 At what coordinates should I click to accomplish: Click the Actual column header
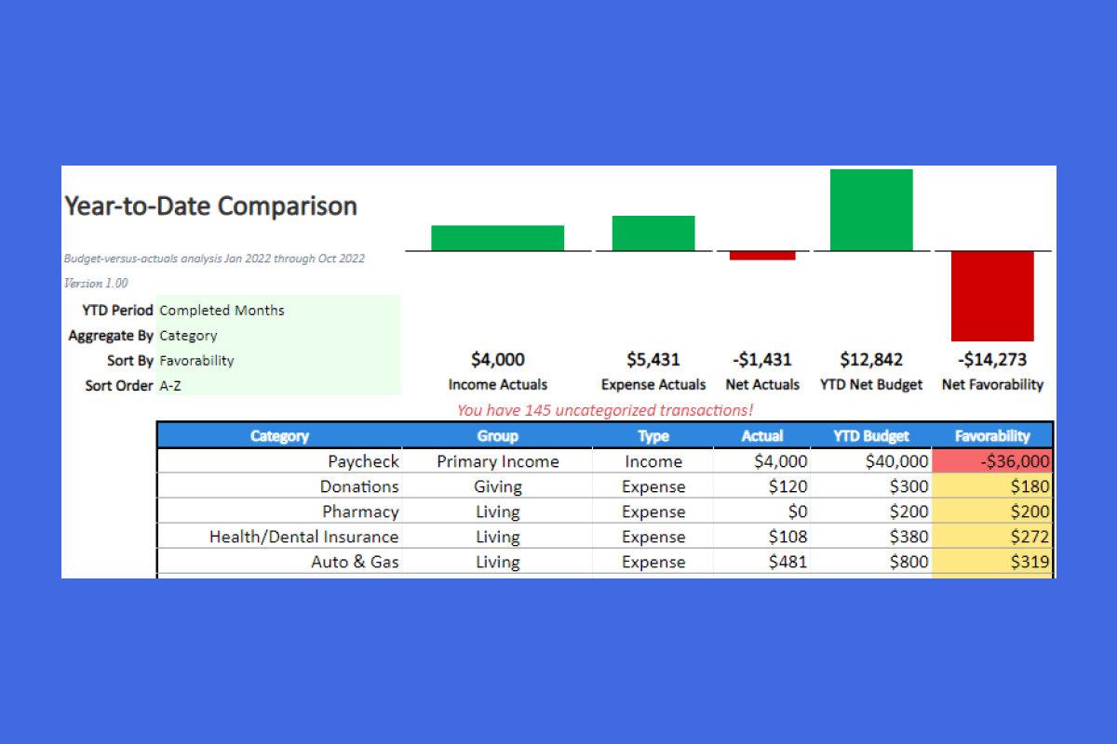761,435
